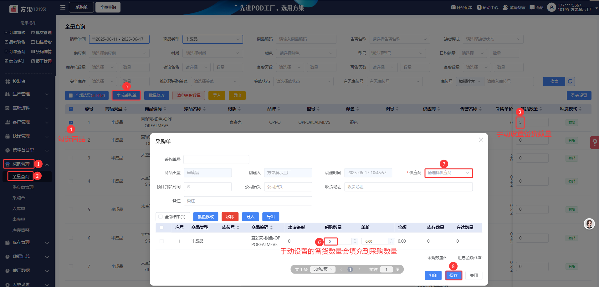Expand 库存管理 in the sidebar
The image size is (599, 287).
point(27,242)
